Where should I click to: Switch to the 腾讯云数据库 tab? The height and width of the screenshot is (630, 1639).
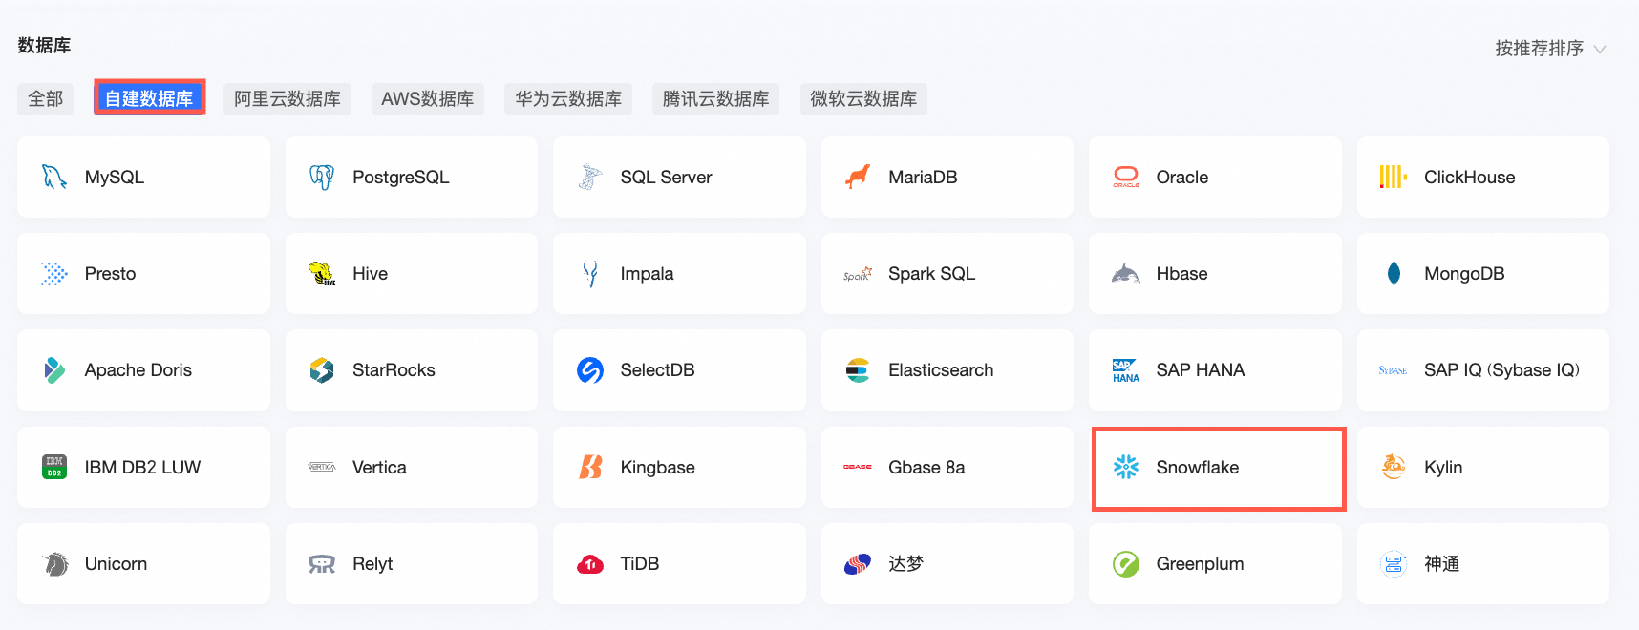(x=715, y=99)
